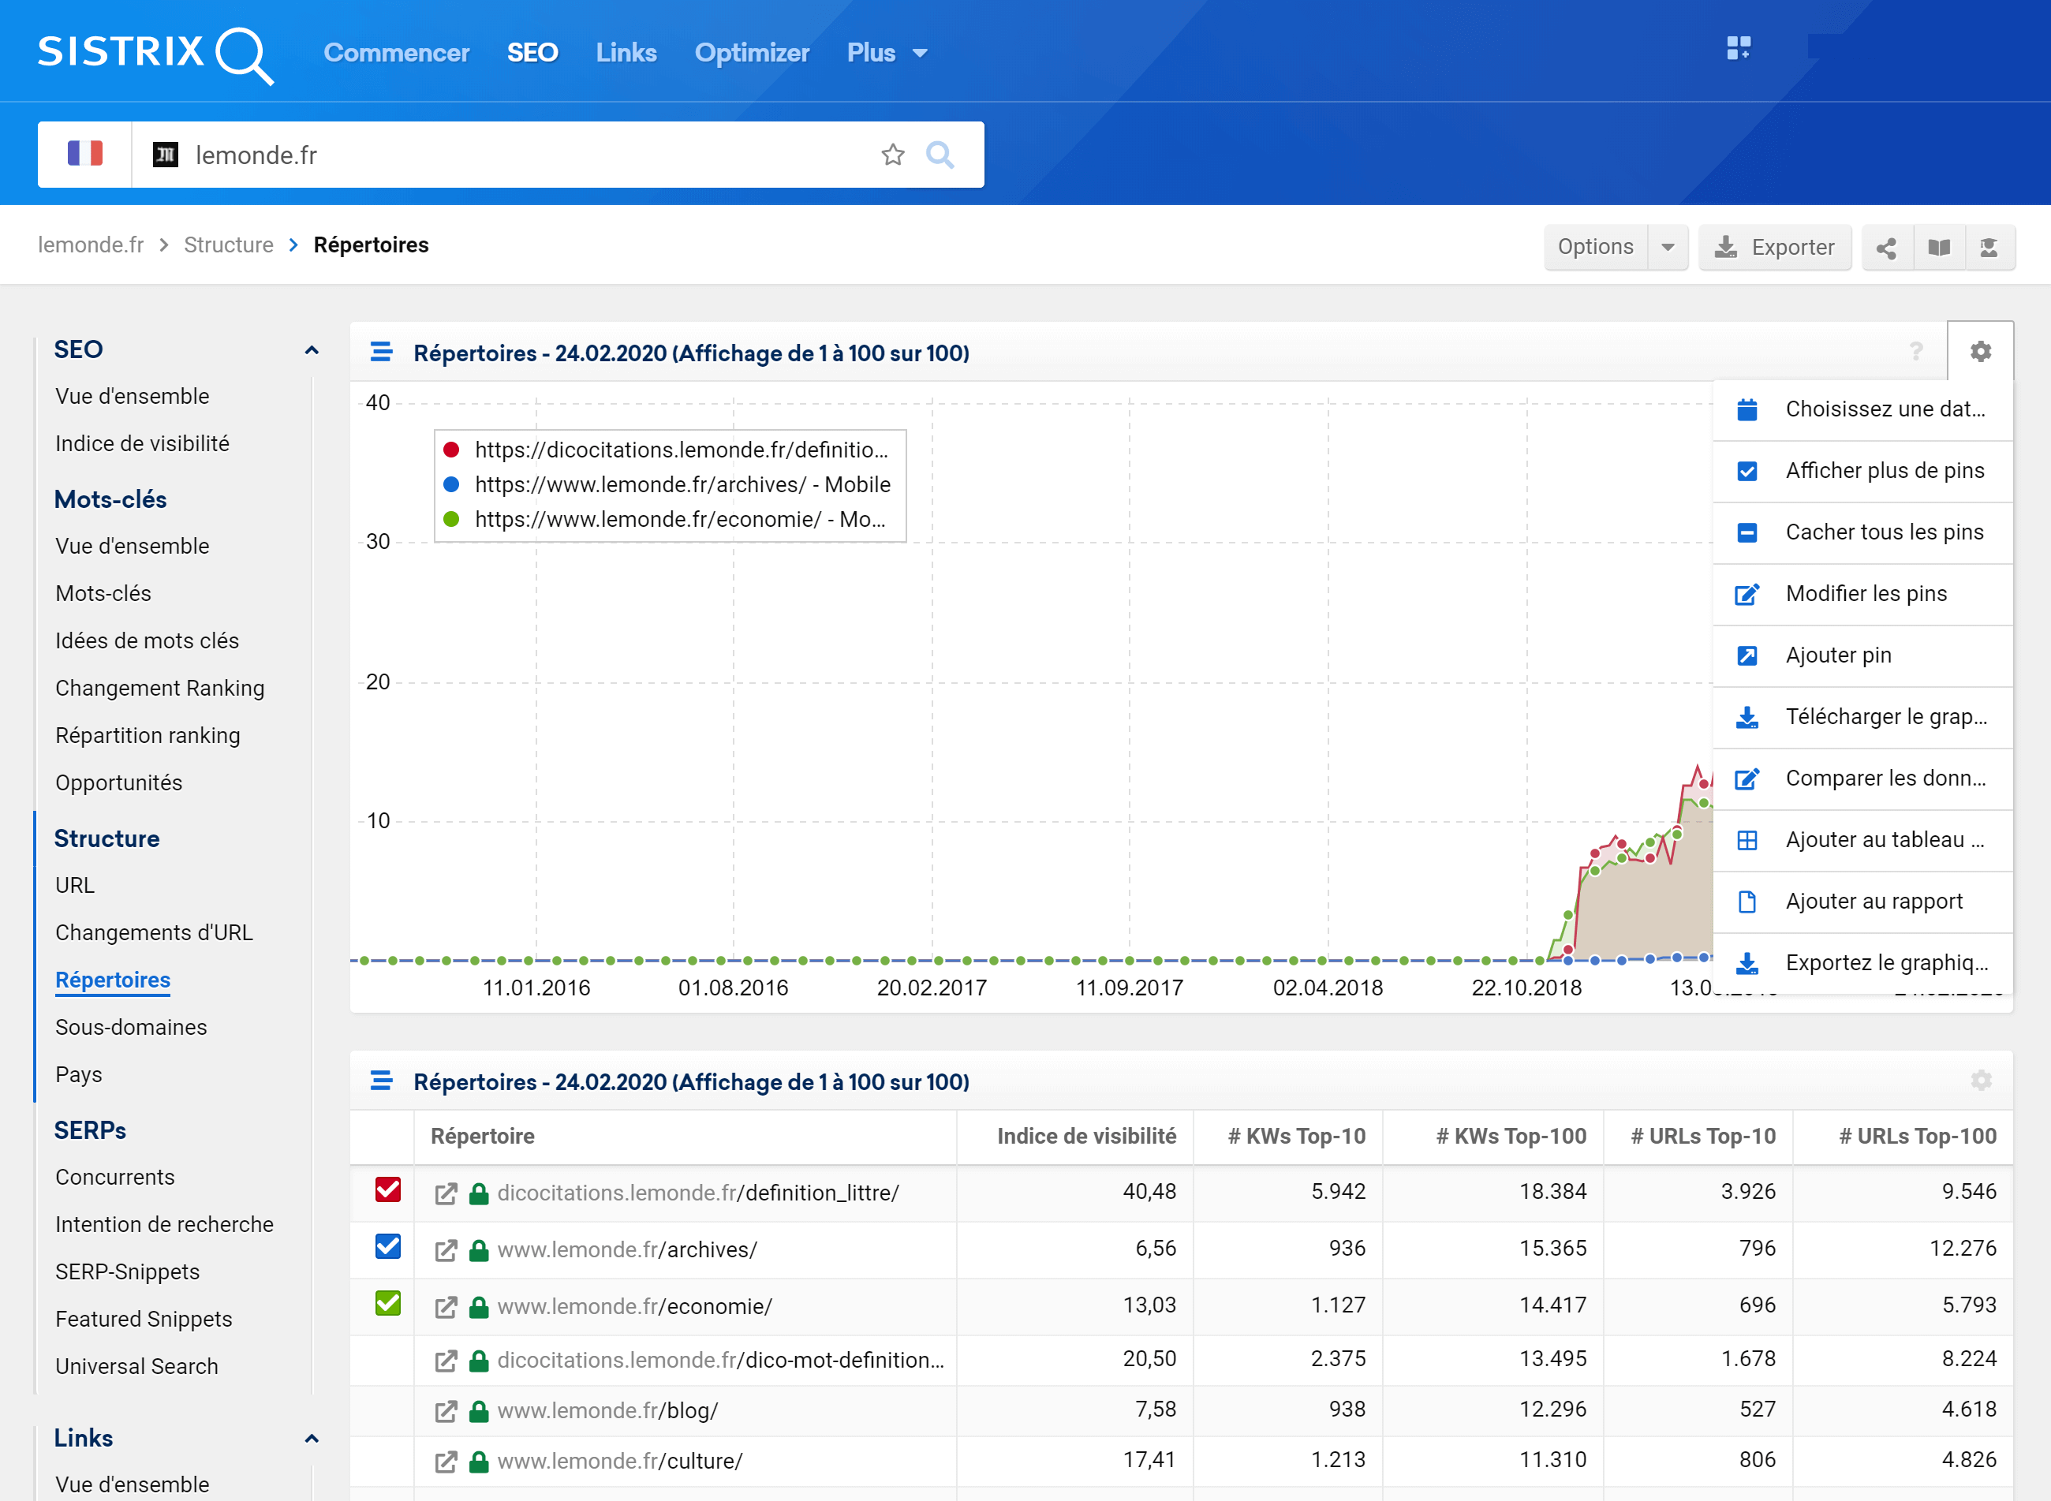Viewport: 2051px width, 1501px height.
Task: Select Ajouter au tableau in the gear menu
Action: point(1863,839)
